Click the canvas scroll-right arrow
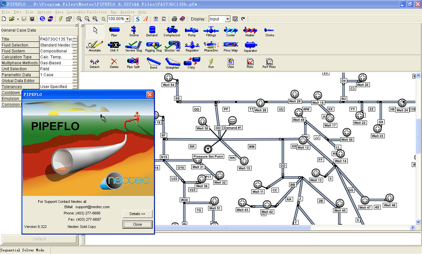422x254 pixels. [x=412, y=227]
